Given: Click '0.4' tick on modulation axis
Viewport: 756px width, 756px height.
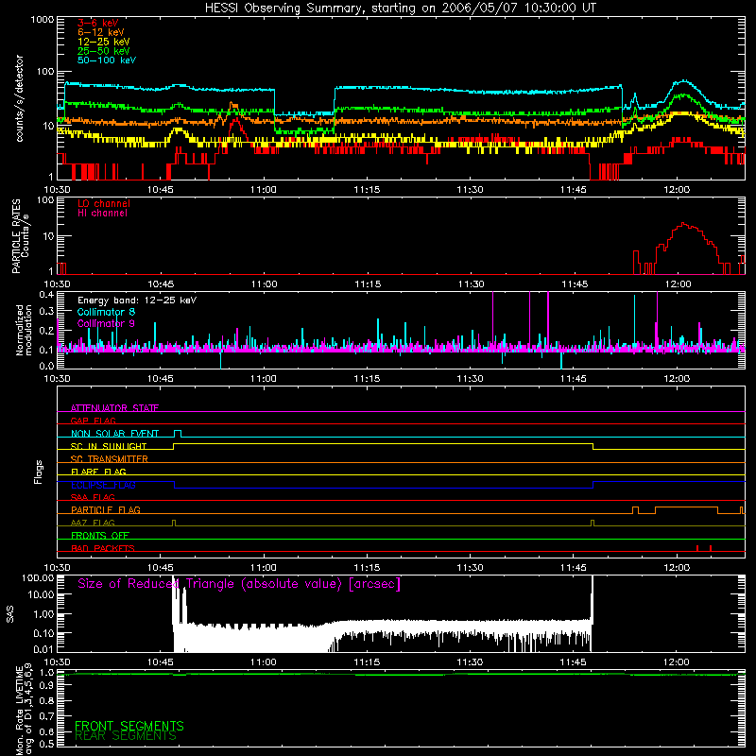Looking at the screenshot, I should pos(46,295).
